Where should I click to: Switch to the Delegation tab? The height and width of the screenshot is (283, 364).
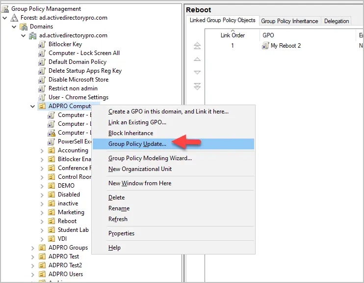(x=337, y=21)
